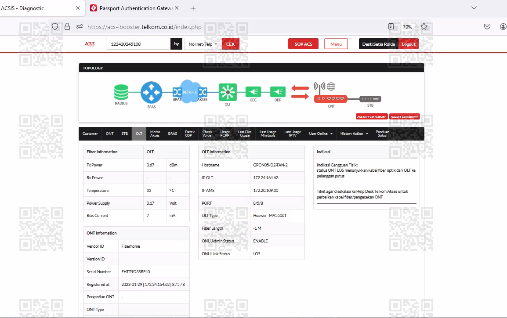507x318 pixels.
Task: Open the Metro Akses tab
Action: pos(155,134)
